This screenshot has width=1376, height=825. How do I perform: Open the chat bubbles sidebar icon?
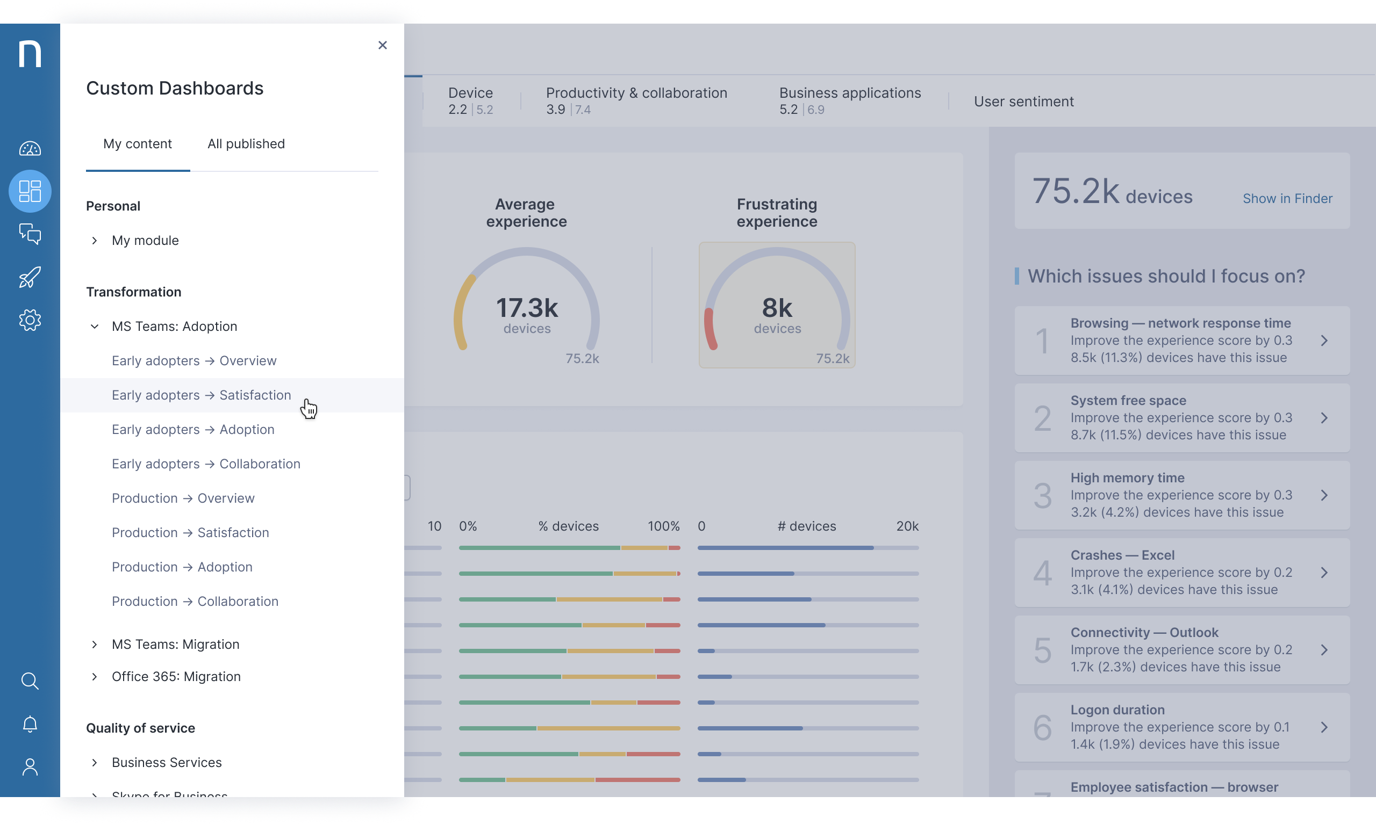30,234
